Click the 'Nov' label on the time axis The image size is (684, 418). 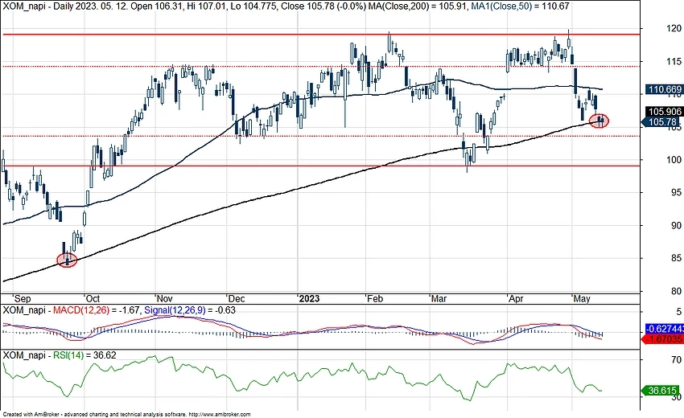(x=164, y=298)
